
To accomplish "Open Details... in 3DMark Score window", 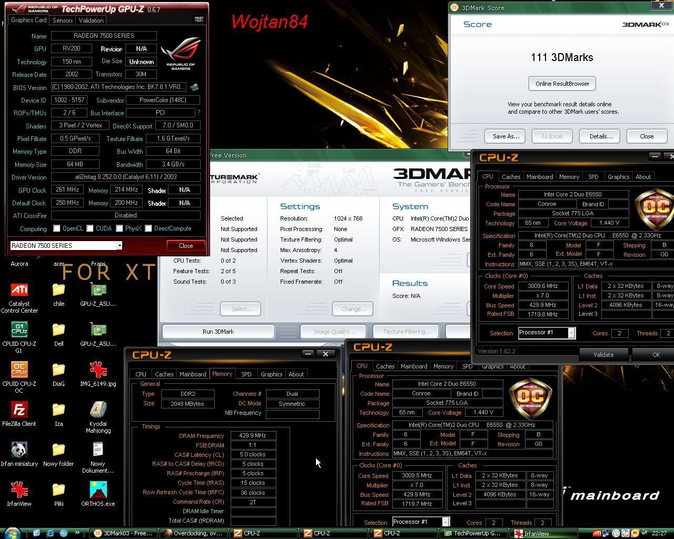I will pos(600,136).
